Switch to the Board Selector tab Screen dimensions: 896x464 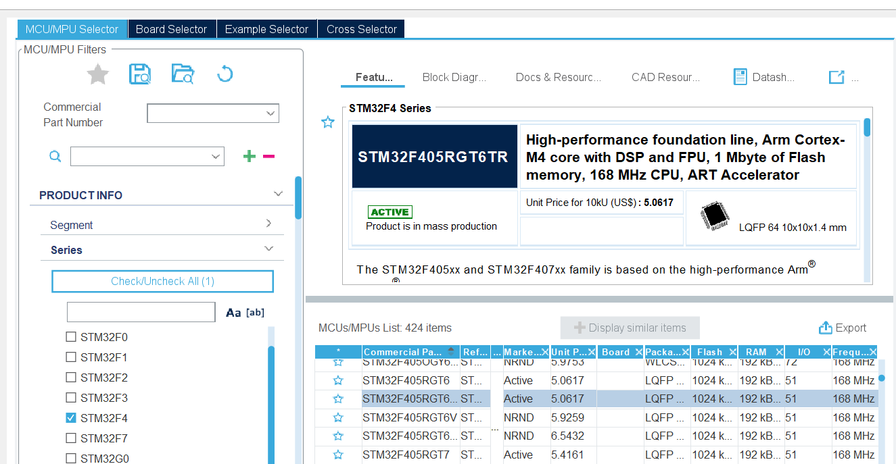[x=172, y=29]
